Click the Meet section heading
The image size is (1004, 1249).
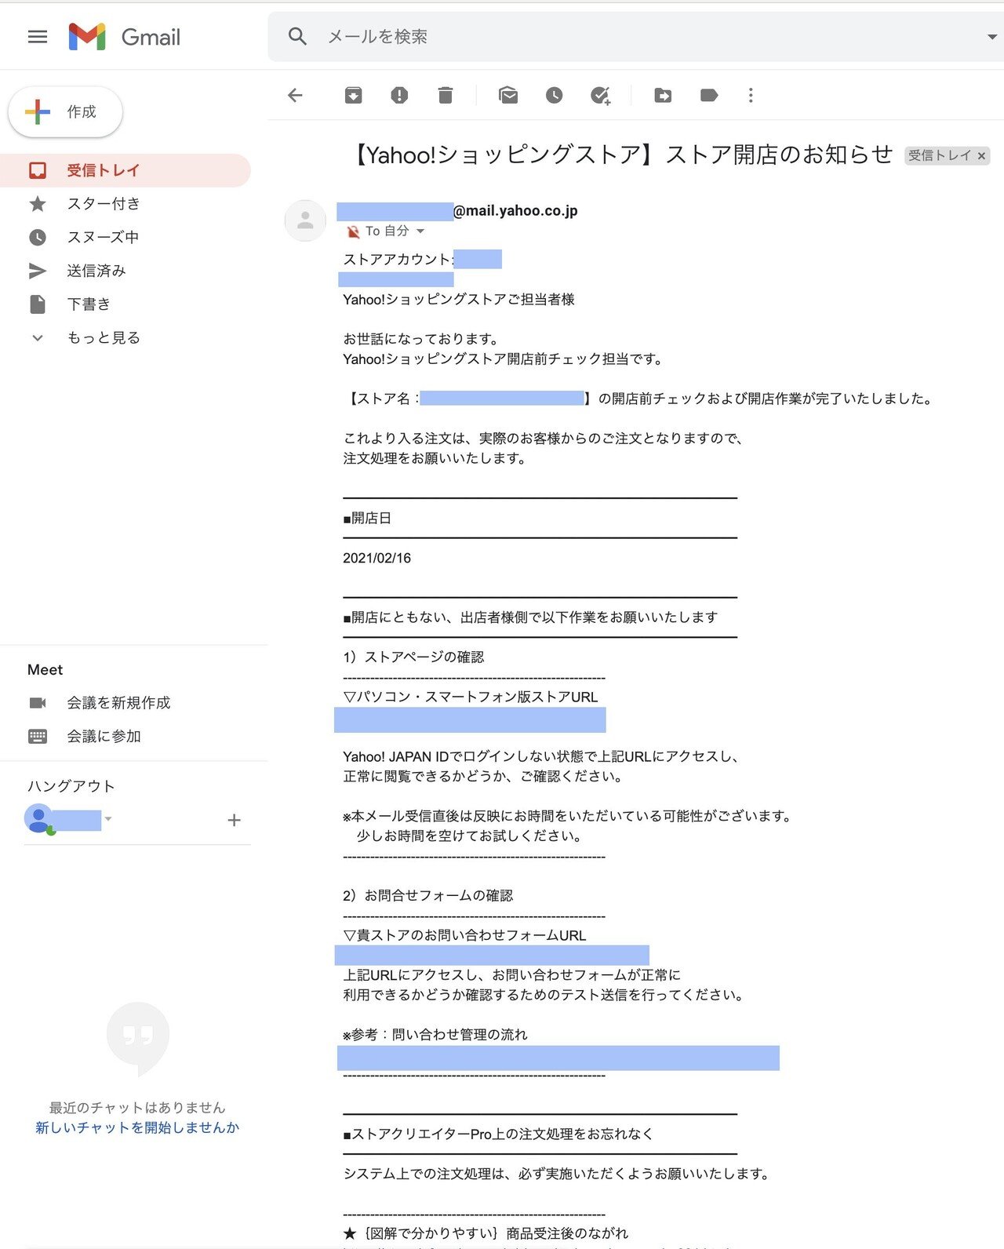[45, 670]
